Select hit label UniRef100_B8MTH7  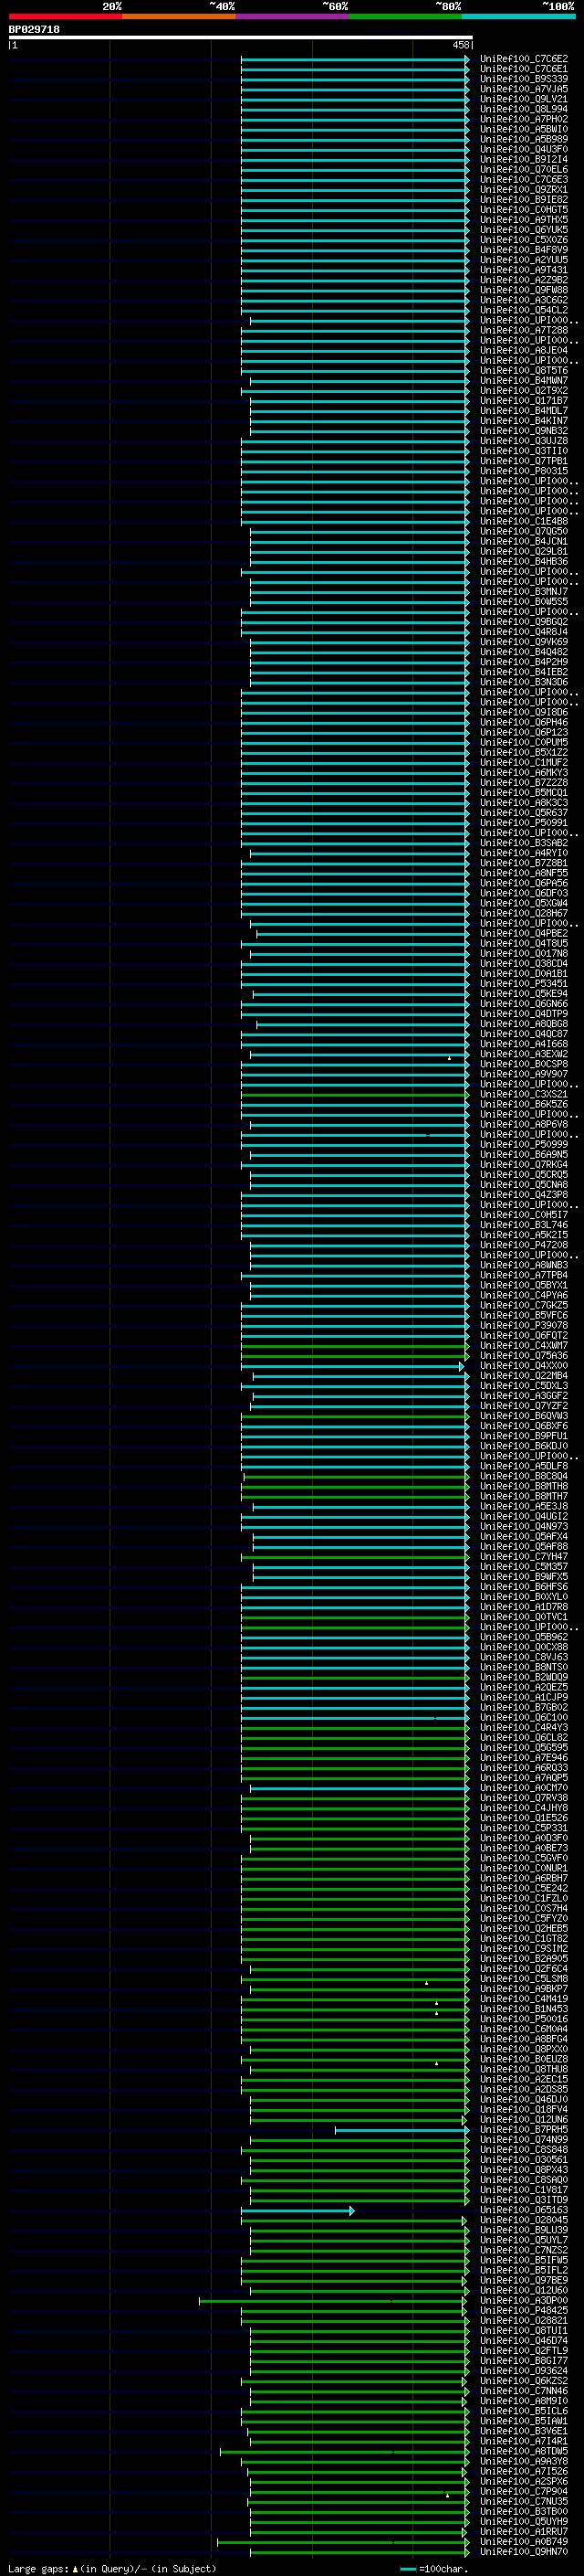(523, 1496)
